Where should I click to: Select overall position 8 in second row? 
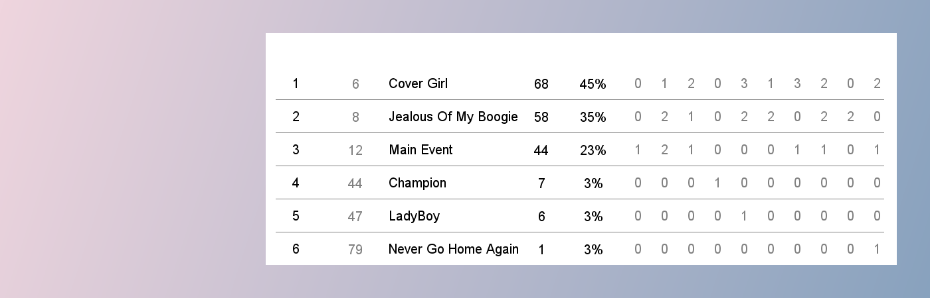(x=355, y=117)
